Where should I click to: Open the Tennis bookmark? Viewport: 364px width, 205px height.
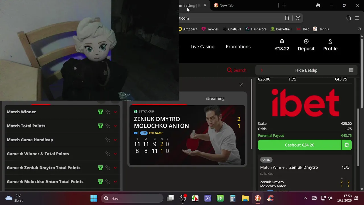(321, 29)
